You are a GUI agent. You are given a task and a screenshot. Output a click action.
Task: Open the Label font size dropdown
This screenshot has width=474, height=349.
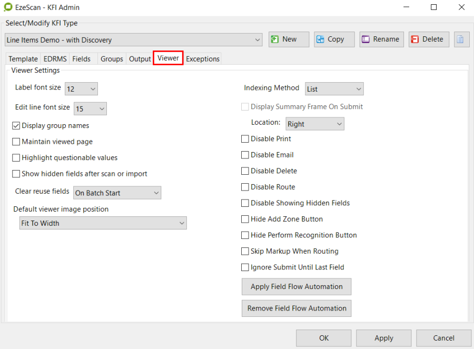81,89
